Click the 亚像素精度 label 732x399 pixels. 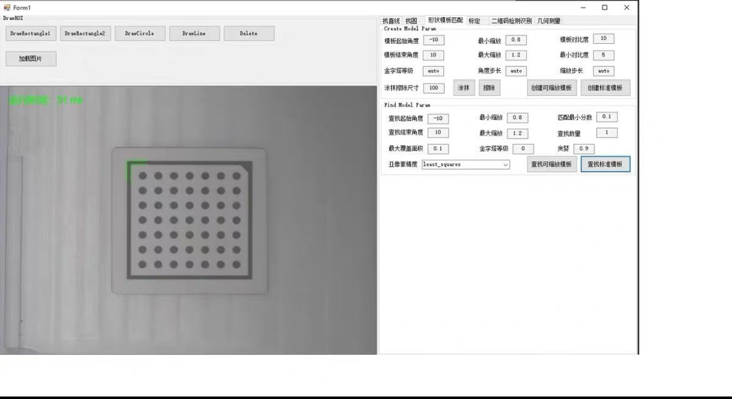403,164
